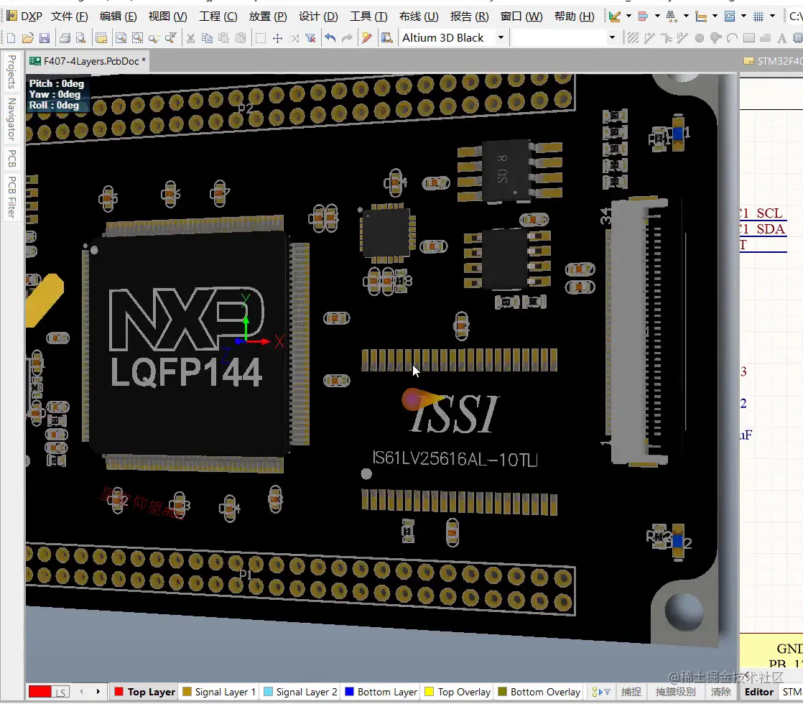
Task: Expand the arrow next to the binoculars icon
Action: pyautogui.click(x=686, y=17)
